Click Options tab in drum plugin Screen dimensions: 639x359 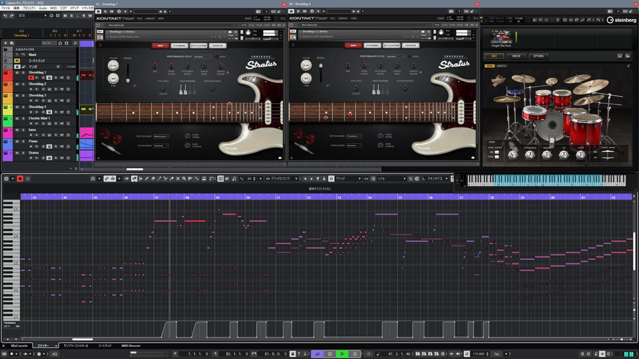538,56
